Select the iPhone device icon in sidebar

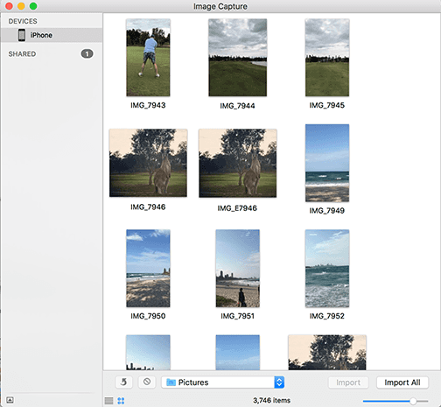22,35
